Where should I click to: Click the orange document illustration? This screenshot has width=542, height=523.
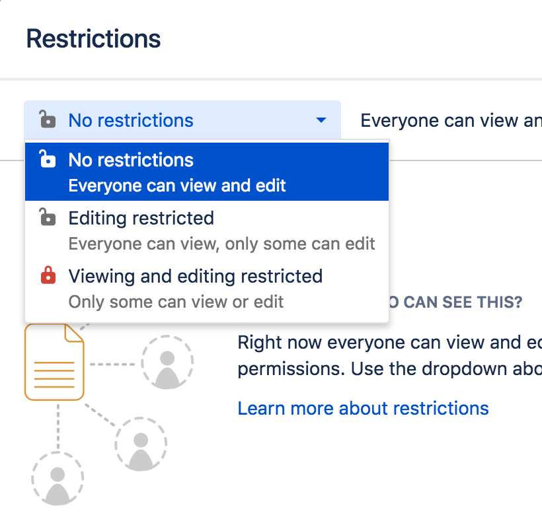pos(54,361)
